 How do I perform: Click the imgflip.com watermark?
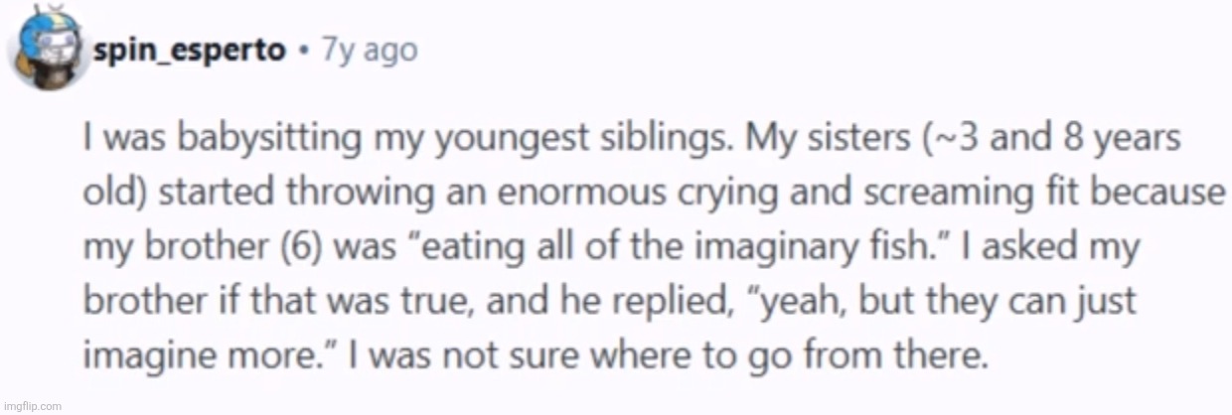(x=31, y=406)
